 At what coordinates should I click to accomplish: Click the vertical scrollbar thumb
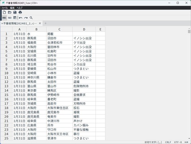point(189,31)
